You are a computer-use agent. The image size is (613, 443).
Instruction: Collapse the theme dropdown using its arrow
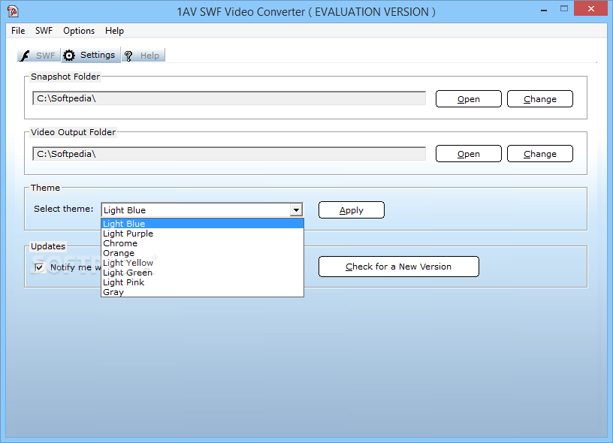(296, 210)
